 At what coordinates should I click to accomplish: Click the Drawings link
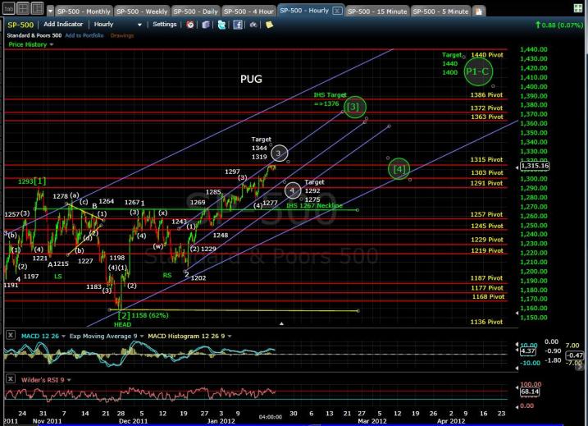pos(122,35)
